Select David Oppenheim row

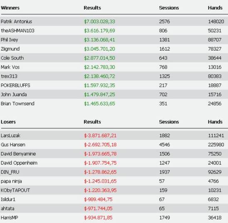click(x=114, y=163)
